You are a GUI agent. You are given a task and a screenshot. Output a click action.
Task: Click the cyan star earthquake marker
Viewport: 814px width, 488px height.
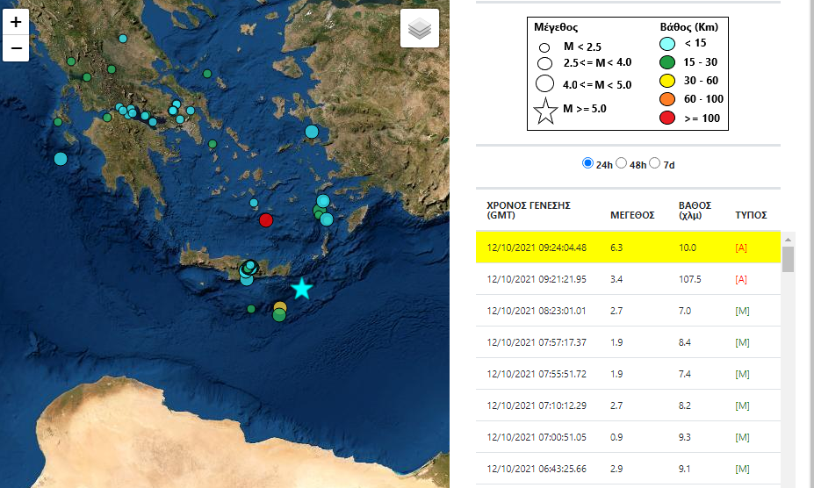coord(301,289)
